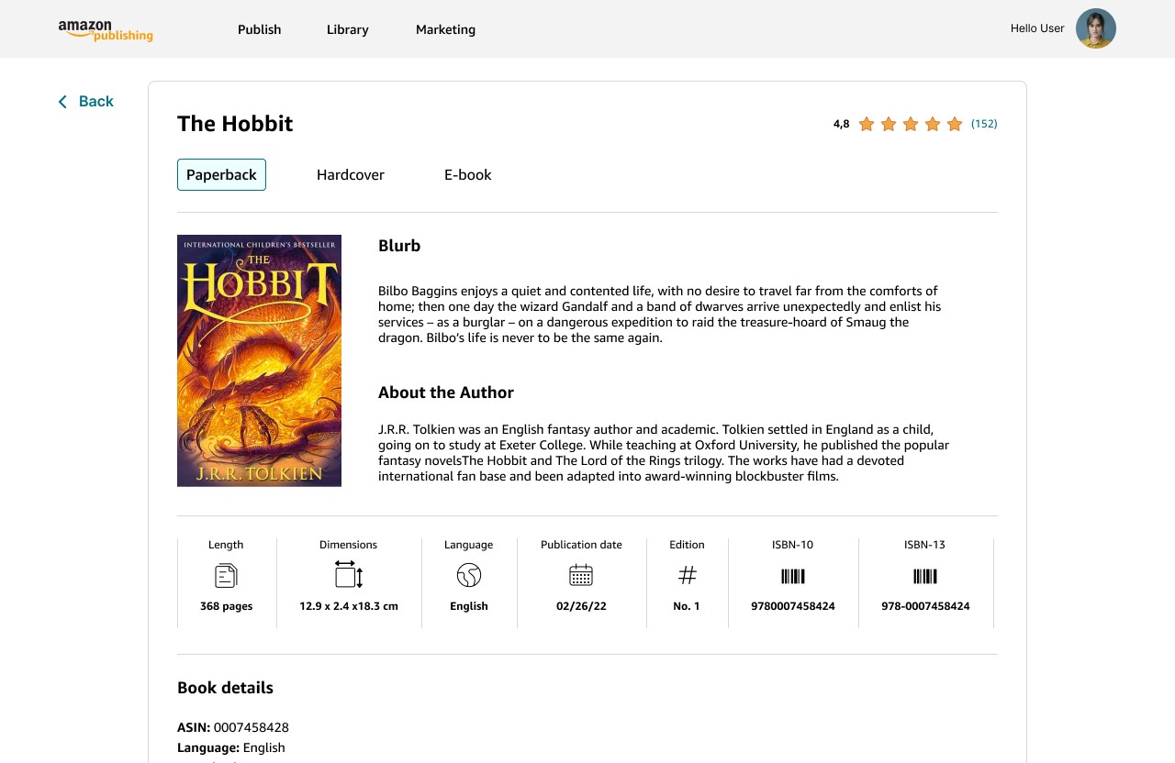
Task: Open the (152) reviews link
Action: pyautogui.click(x=984, y=124)
